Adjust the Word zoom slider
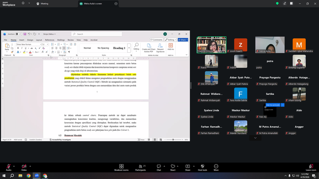The image size is (319, 179). pos(173,140)
